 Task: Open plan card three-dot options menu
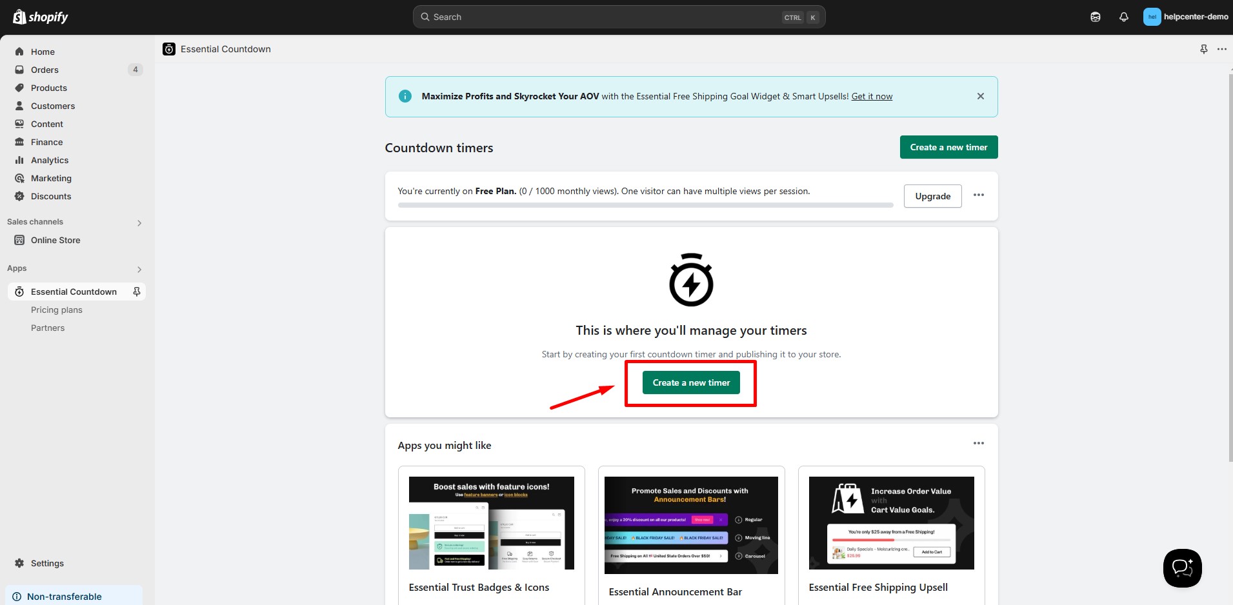[979, 195]
